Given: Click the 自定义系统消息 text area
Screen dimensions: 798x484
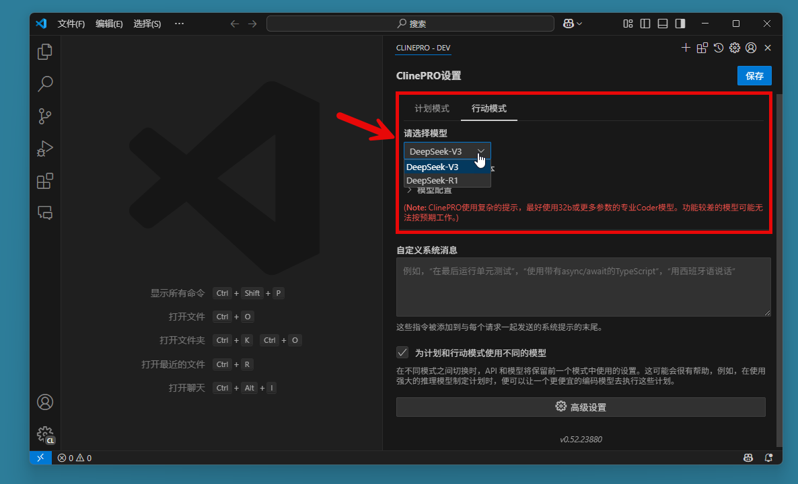Looking at the screenshot, I should point(583,286).
